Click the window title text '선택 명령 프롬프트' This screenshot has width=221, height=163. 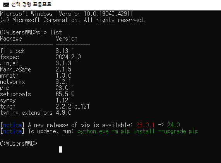(31, 4)
